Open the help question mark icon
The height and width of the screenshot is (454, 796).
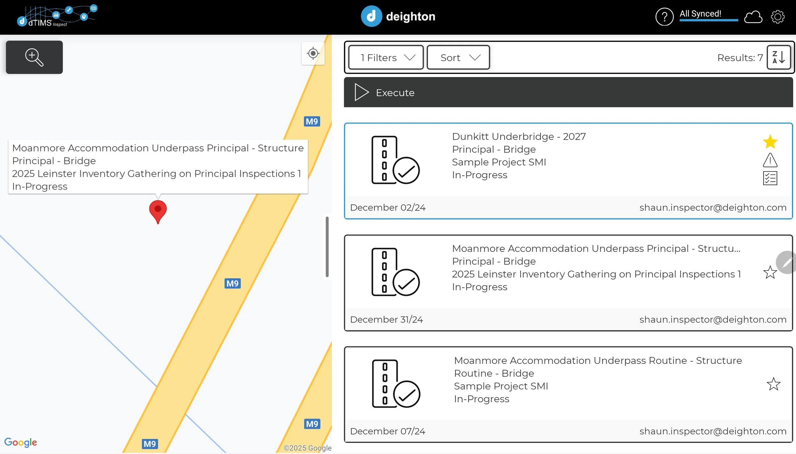664,17
